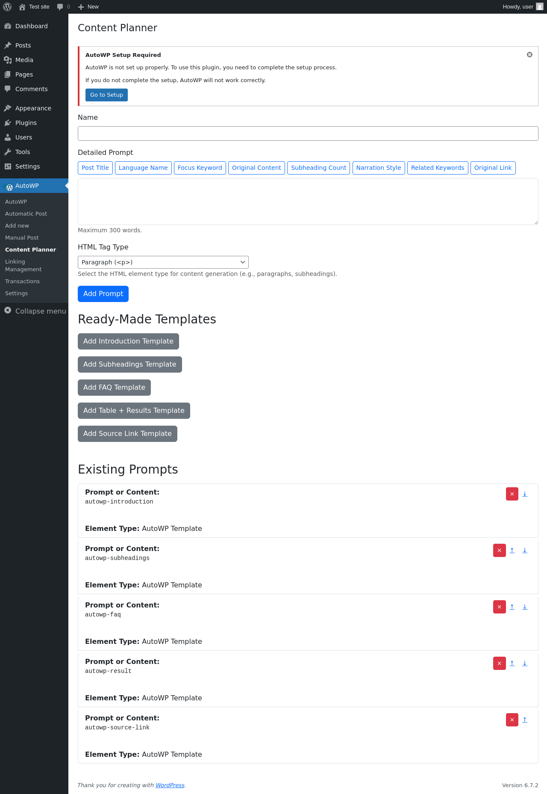
Task: Open the Appearance menu
Action: pyautogui.click(x=34, y=108)
